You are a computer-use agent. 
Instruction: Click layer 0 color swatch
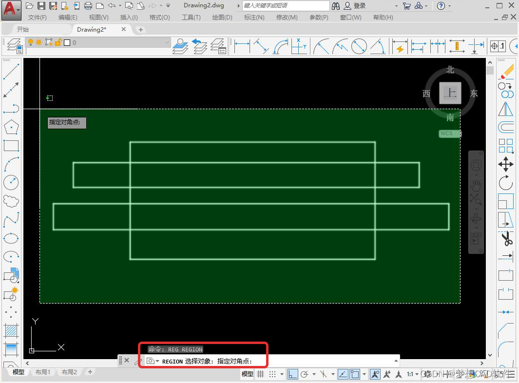pyautogui.click(x=67, y=42)
